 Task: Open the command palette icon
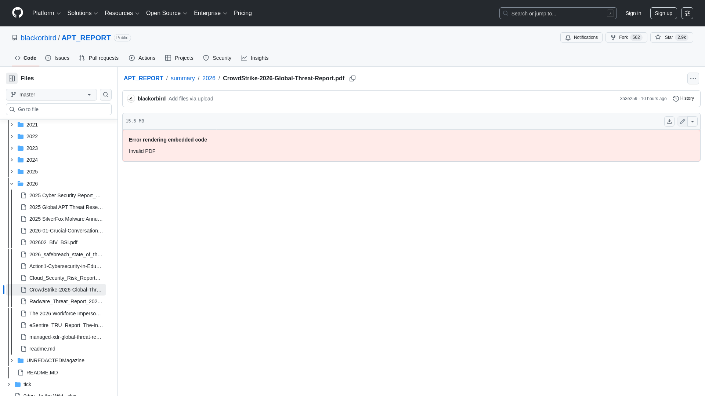687,13
